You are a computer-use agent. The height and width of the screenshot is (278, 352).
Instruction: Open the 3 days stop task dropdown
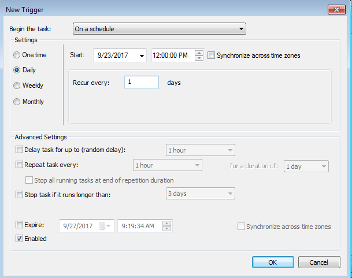coord(201,194)
